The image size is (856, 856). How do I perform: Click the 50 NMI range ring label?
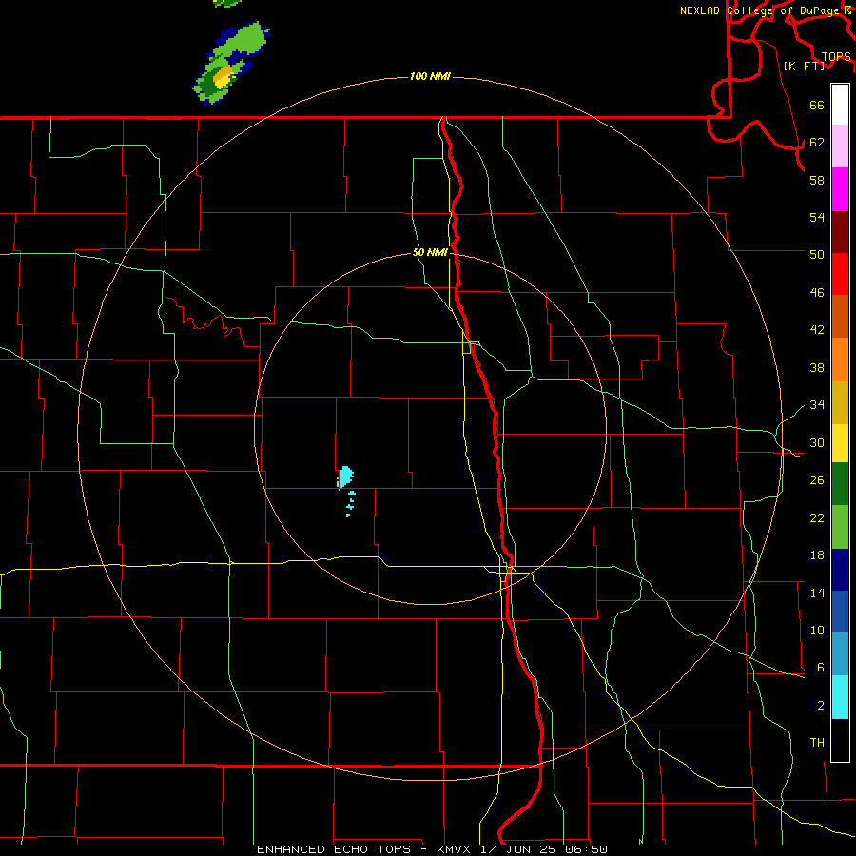point(430,252)
